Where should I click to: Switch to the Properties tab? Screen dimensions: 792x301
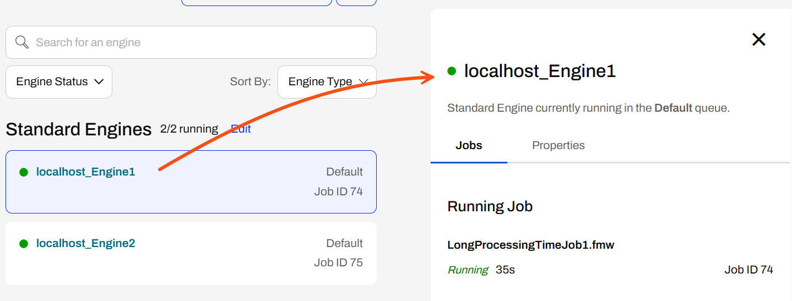[x=558, y=145]
